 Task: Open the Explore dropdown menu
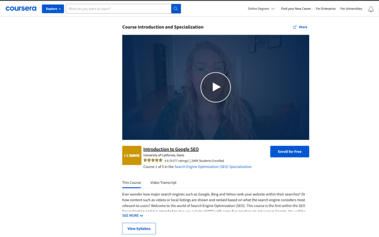tap(53, 9)
